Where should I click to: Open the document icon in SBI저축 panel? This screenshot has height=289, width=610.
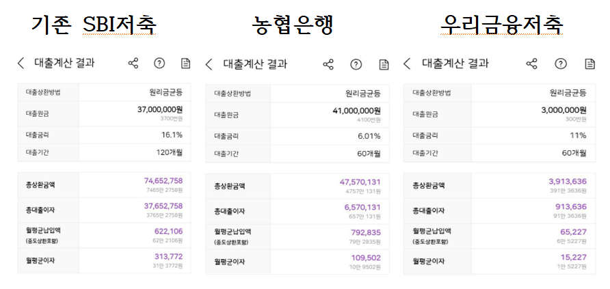185,64
